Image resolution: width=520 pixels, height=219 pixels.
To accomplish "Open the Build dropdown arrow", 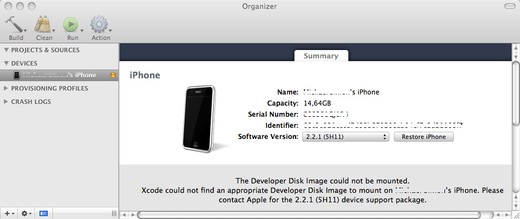I will tap(25, 31).
